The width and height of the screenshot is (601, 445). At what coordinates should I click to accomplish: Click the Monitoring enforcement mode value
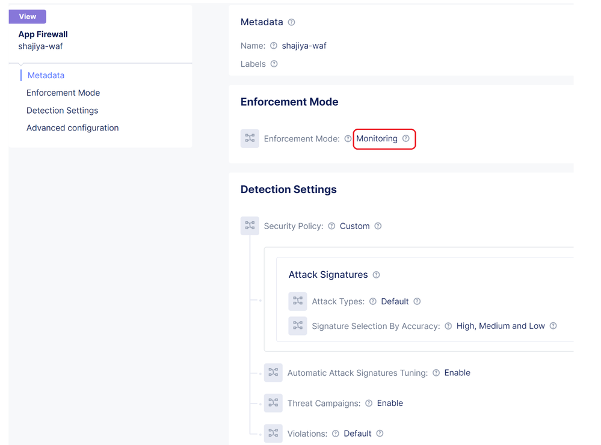click(377, 139)
